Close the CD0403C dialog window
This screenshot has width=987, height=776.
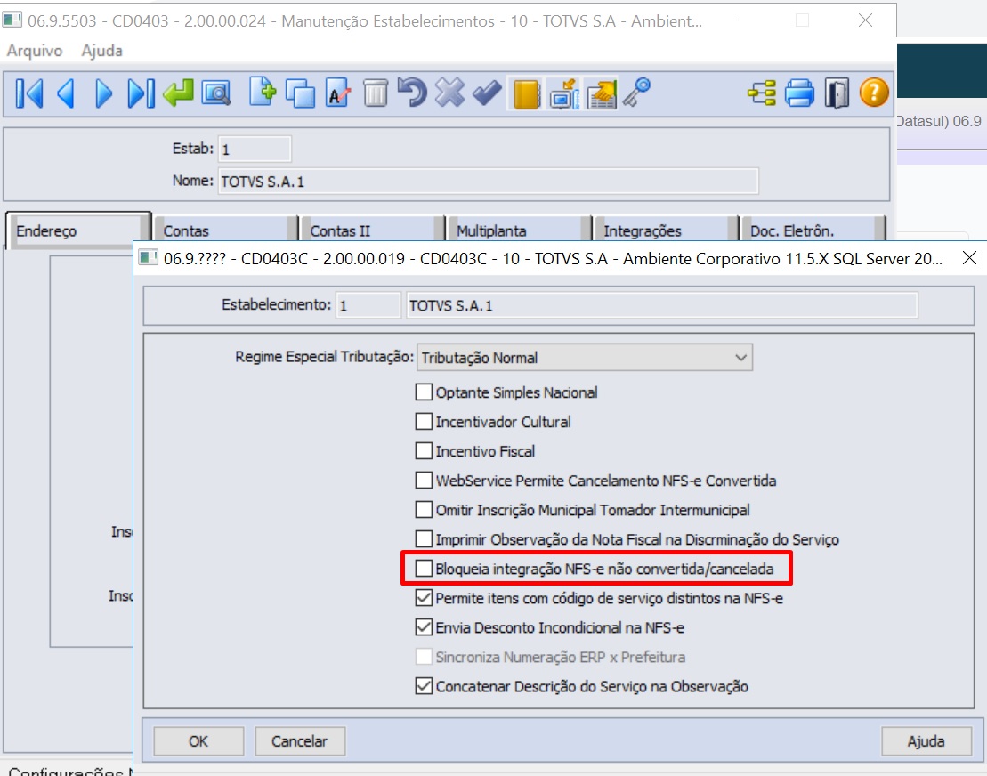point(969,258)
